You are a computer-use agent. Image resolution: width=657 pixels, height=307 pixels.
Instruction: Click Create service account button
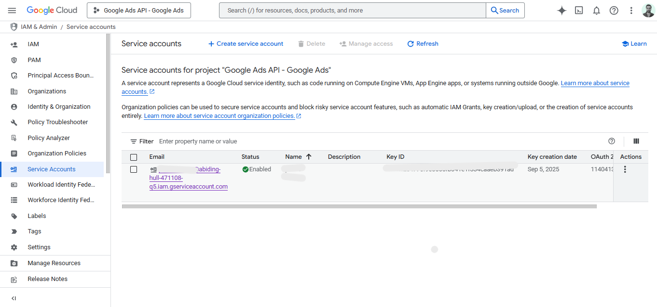246,44
